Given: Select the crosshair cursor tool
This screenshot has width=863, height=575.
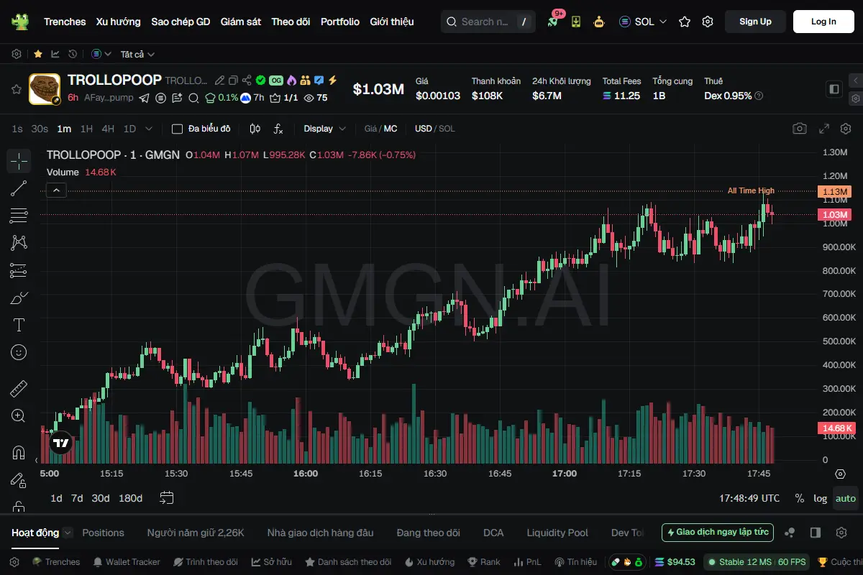Looking at the screenshot, I should (19, 161).
